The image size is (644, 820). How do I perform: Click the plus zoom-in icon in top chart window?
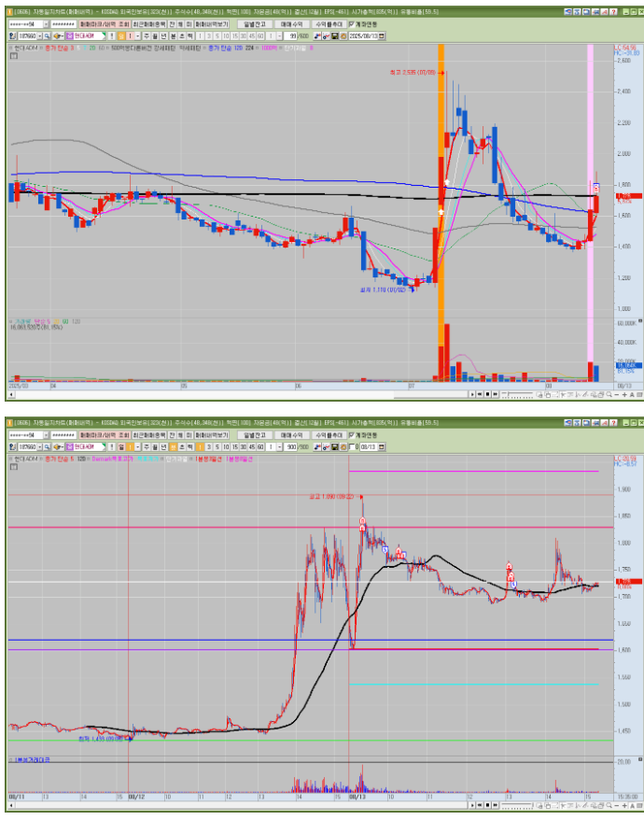pos(624,394)
